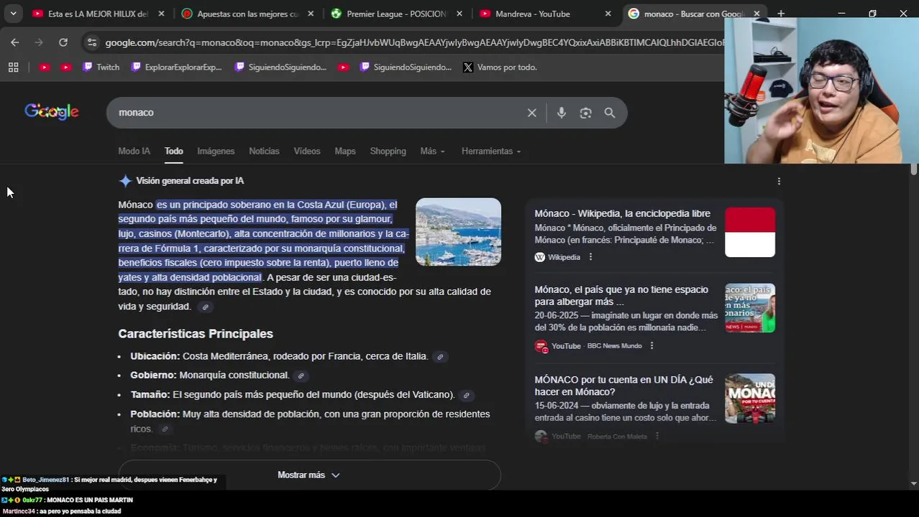Open the Twitch bookmark
The height and width of the screenshot is (517, 919).
[x=101, y=67]
